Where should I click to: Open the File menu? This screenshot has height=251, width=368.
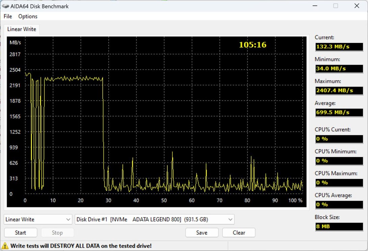[8, 16]
